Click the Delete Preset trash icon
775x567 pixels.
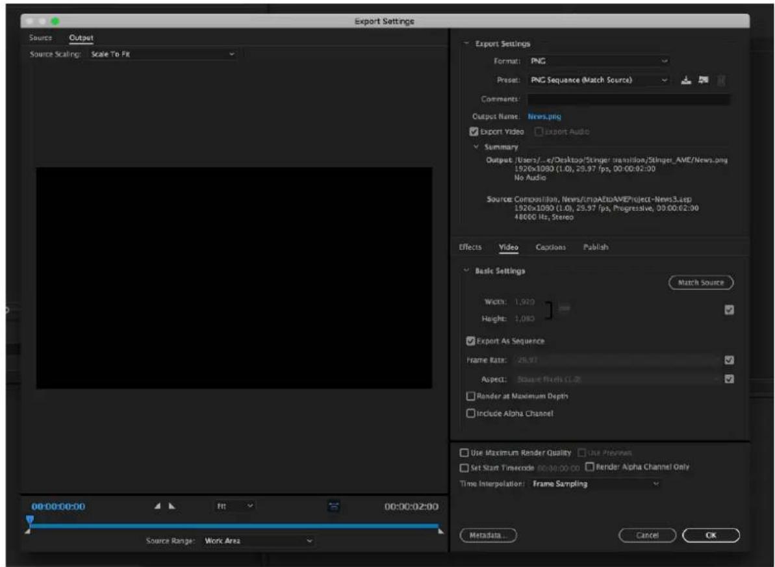pyautogui.click(x=721, y=80)
